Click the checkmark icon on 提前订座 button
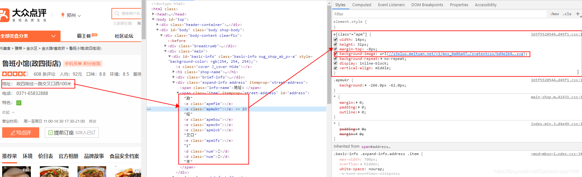Screen dimensions: 582x177 click(51, 133)
